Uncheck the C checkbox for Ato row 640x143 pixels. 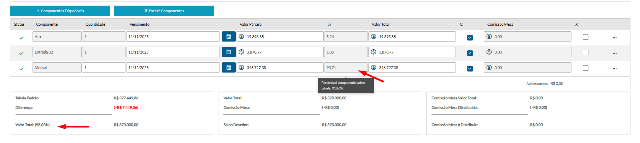coord(470,38)
